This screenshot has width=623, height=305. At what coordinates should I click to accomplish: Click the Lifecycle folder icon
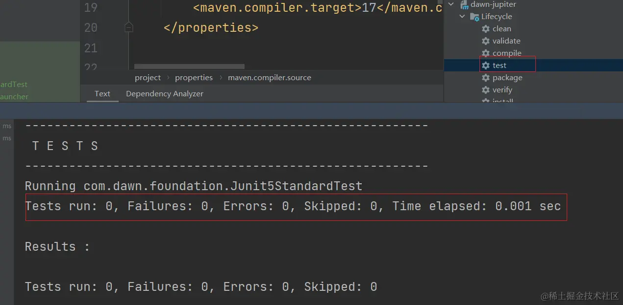tap(474, 17)
